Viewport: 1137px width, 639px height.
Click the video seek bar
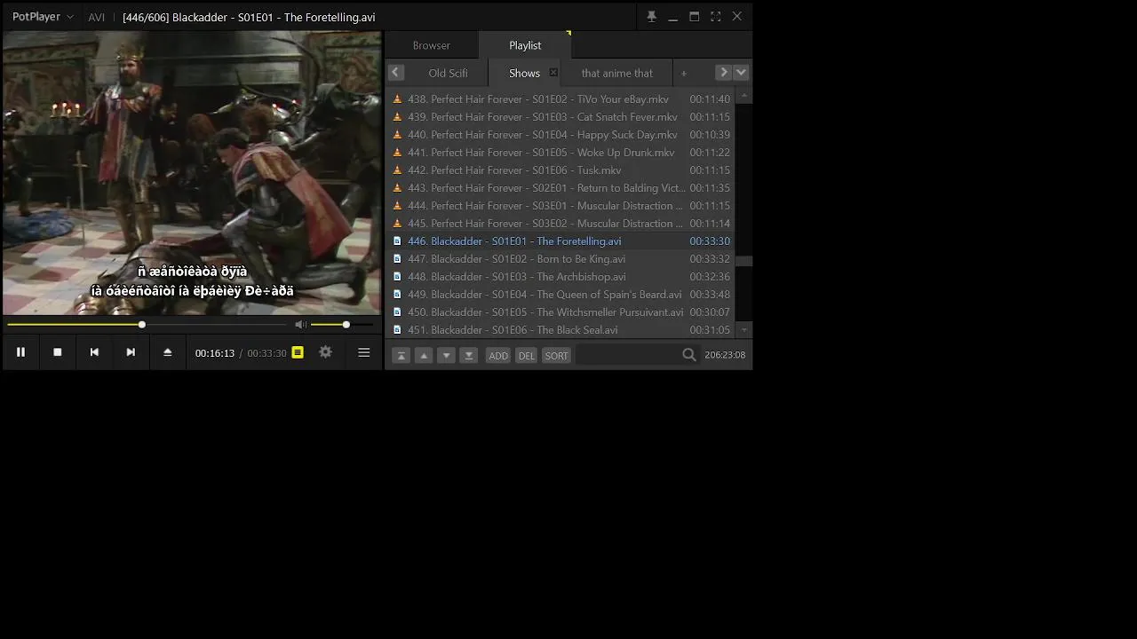click(147, 325)
